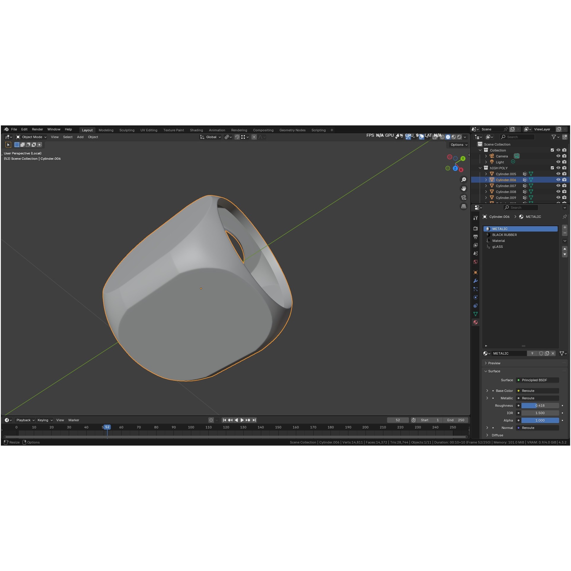Jump to the timeline end frame

pos(254,420)
